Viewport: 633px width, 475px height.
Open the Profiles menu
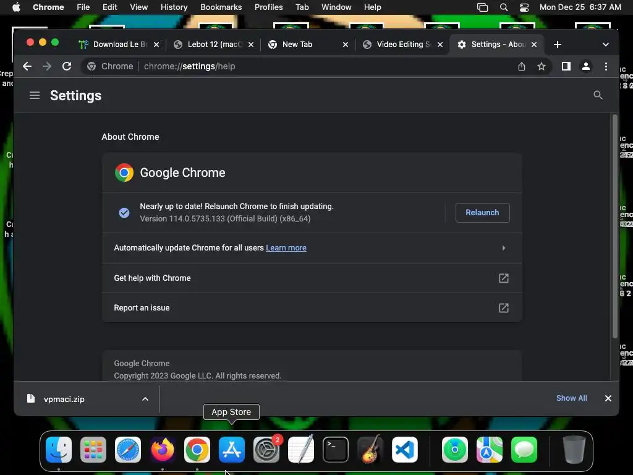[268, 7]
